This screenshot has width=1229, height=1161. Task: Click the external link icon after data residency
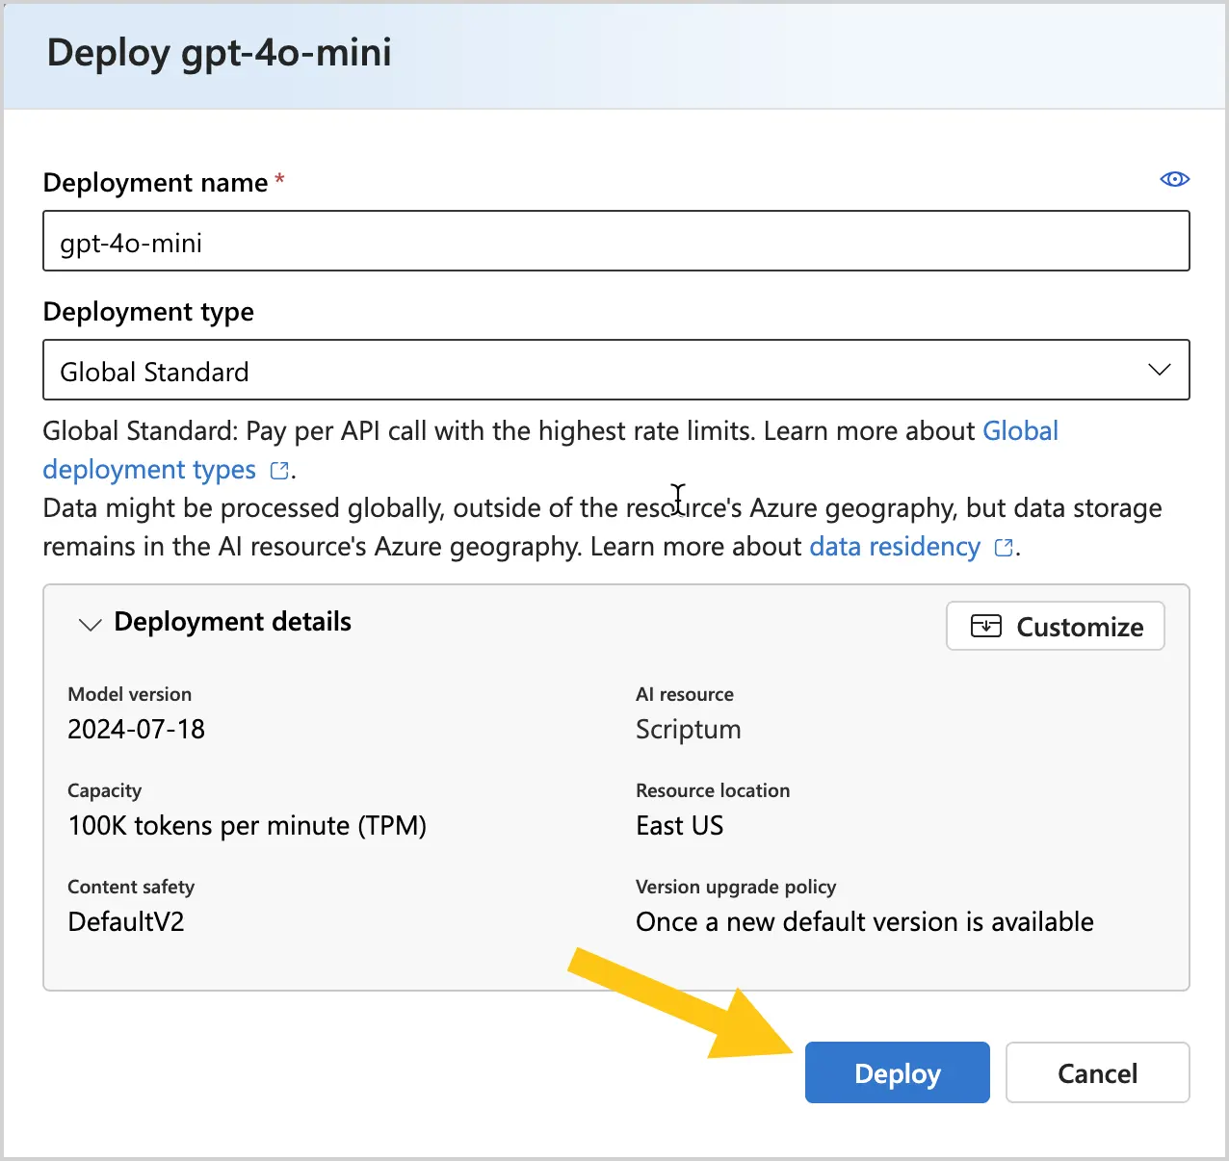tap(1004, 547)
